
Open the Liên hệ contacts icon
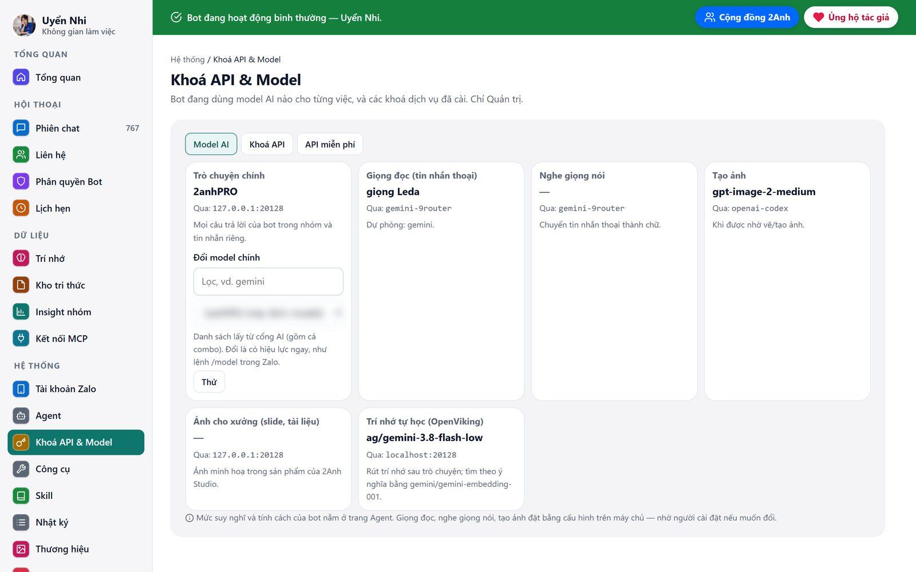point(21,155)
